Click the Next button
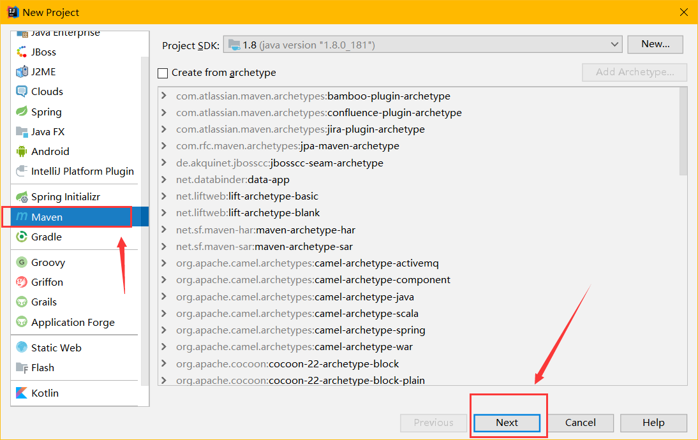The image size is (698, 440). [x=507, y=423]
